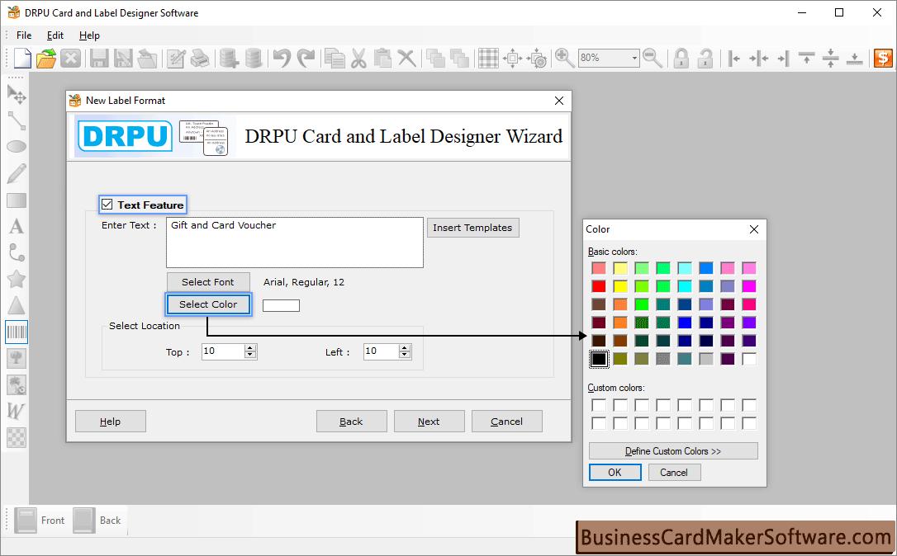Uncheck the Text Feature checkbox

point(107,205)
